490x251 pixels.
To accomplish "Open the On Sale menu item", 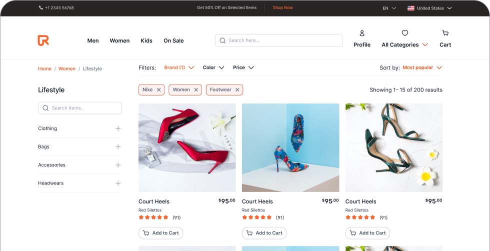I will pos(173,41).
